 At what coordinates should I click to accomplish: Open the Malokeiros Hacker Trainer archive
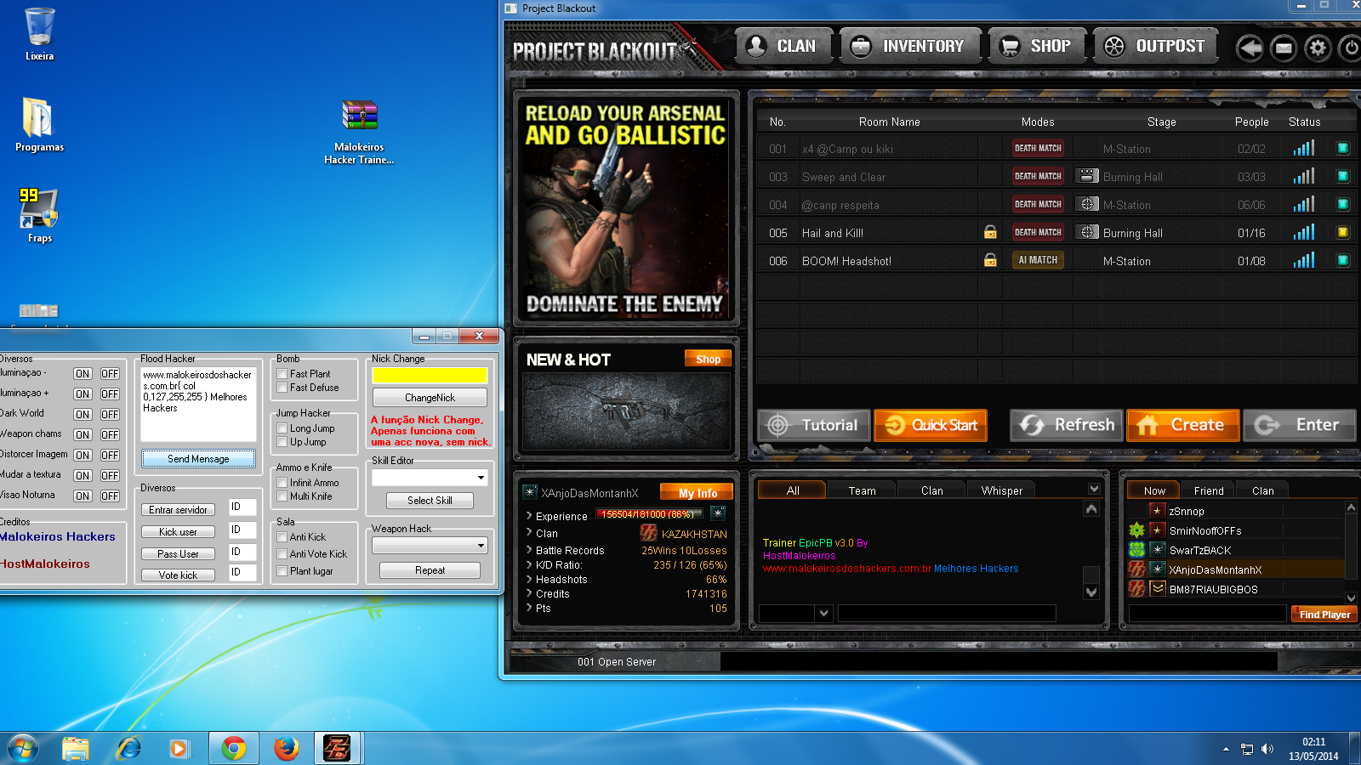359,132
